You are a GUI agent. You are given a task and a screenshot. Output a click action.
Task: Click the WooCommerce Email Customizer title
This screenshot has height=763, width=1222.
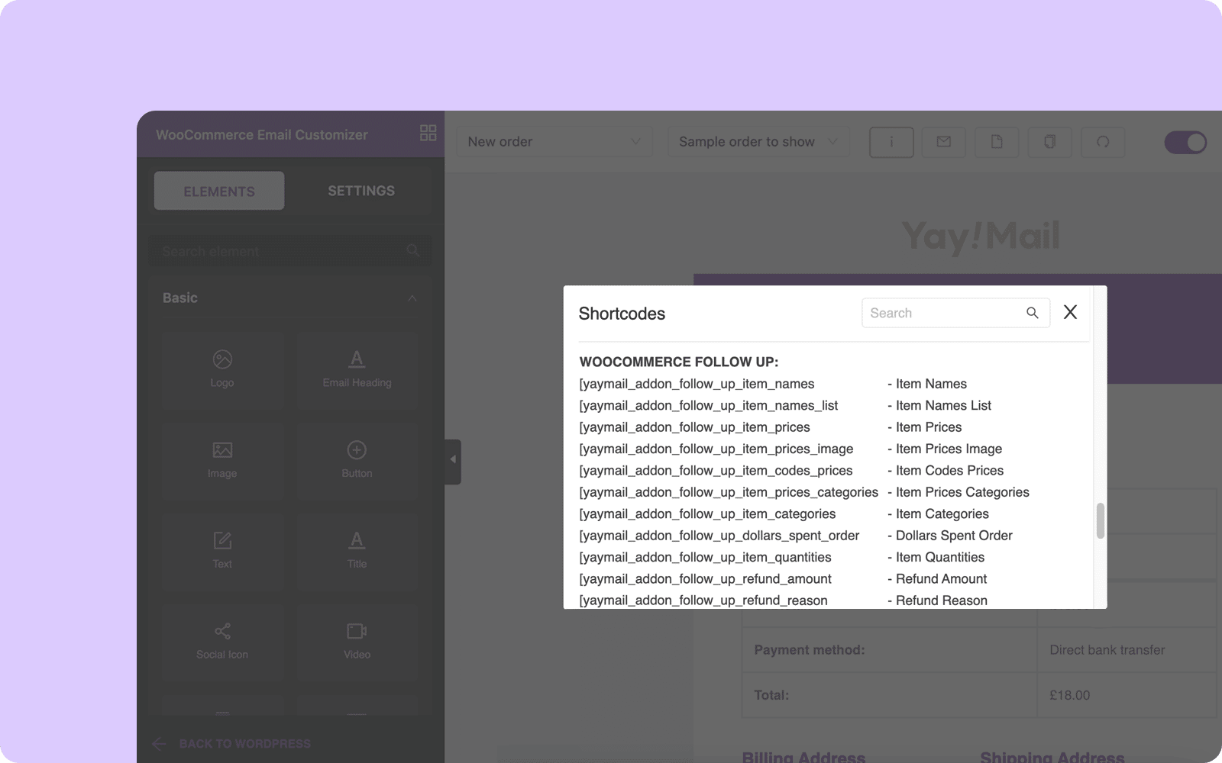pyautogui.click(x=262, y=134)
